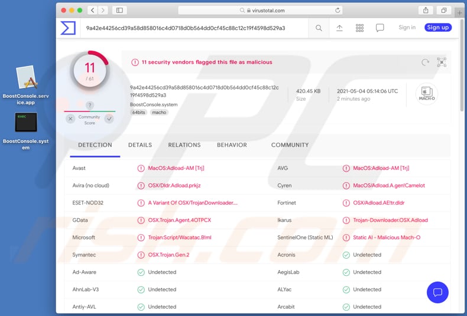Go forward with Safari forward arrow
Viewport: 467px width, 316px height.
(103, 11)
